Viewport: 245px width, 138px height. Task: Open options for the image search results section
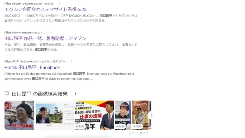[x=75, y=94]
